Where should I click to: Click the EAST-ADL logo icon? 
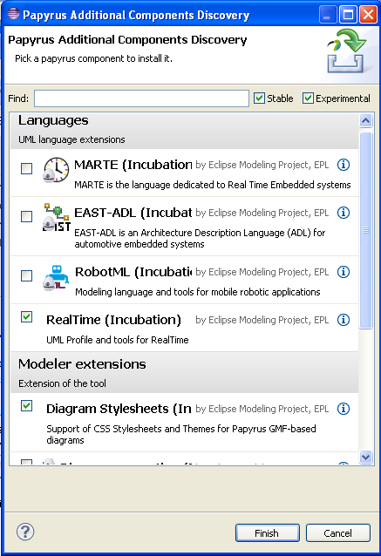click(57, 217)
